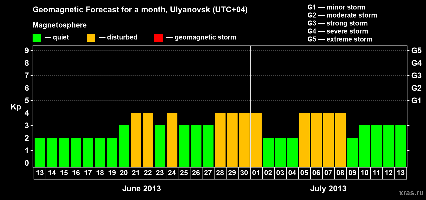Click the red geomagnetic storm swatch

pyautogui.click(x=159, y=38)
